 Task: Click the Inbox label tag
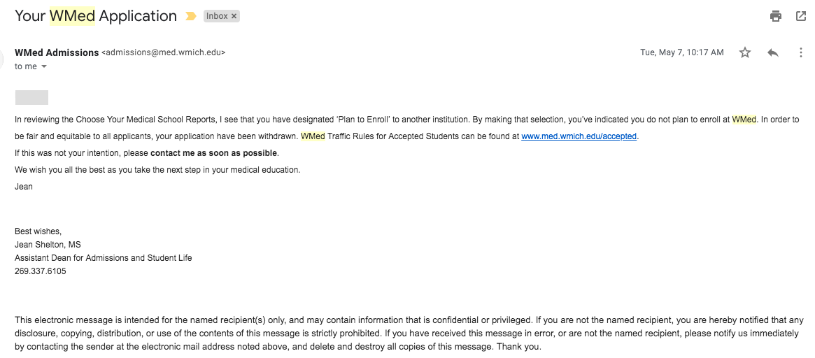(217, 16)
